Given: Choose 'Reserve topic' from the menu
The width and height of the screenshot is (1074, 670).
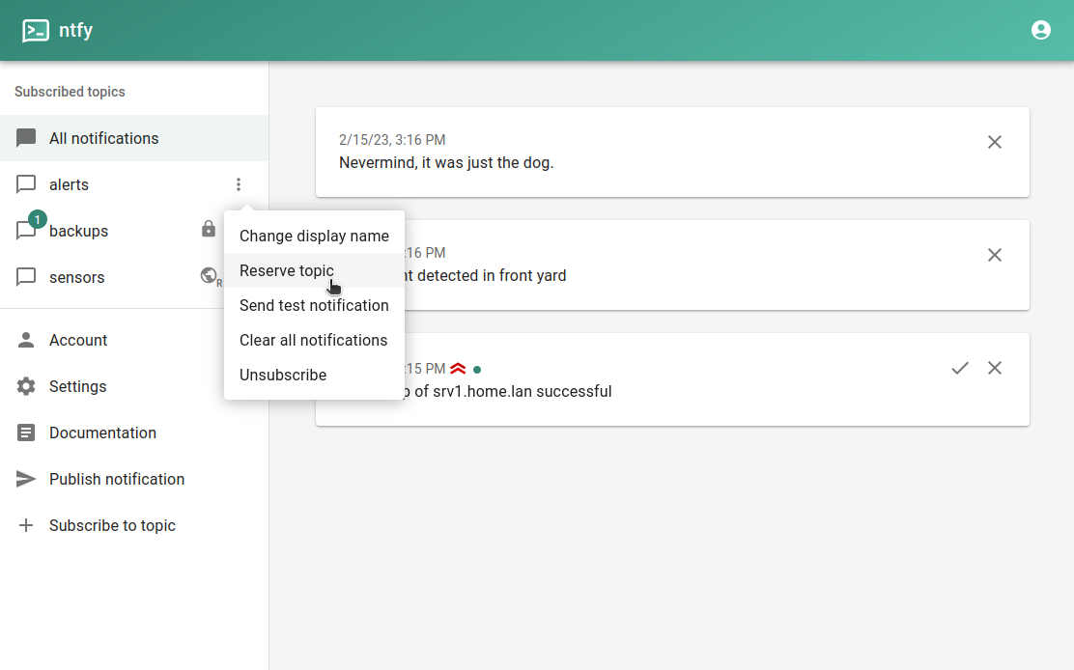Looking at the screenshot, I should click(287, 270).
